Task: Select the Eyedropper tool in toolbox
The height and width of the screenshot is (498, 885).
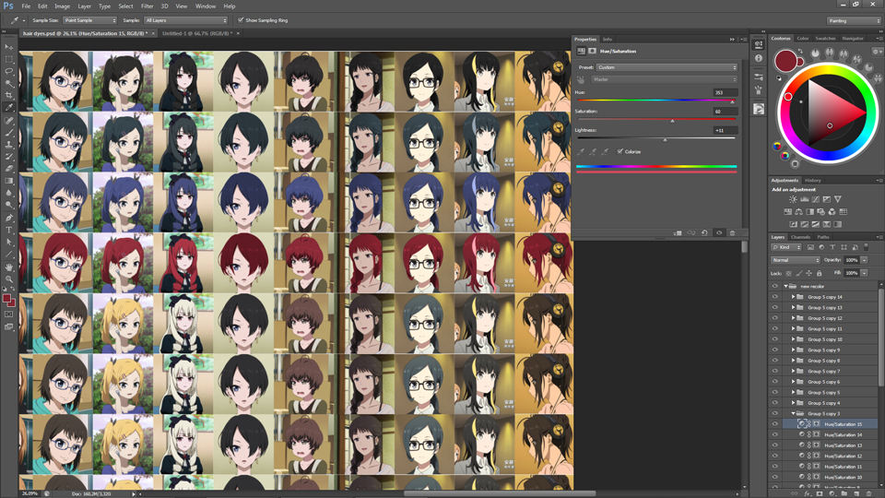Action: [x=9, y=107]
